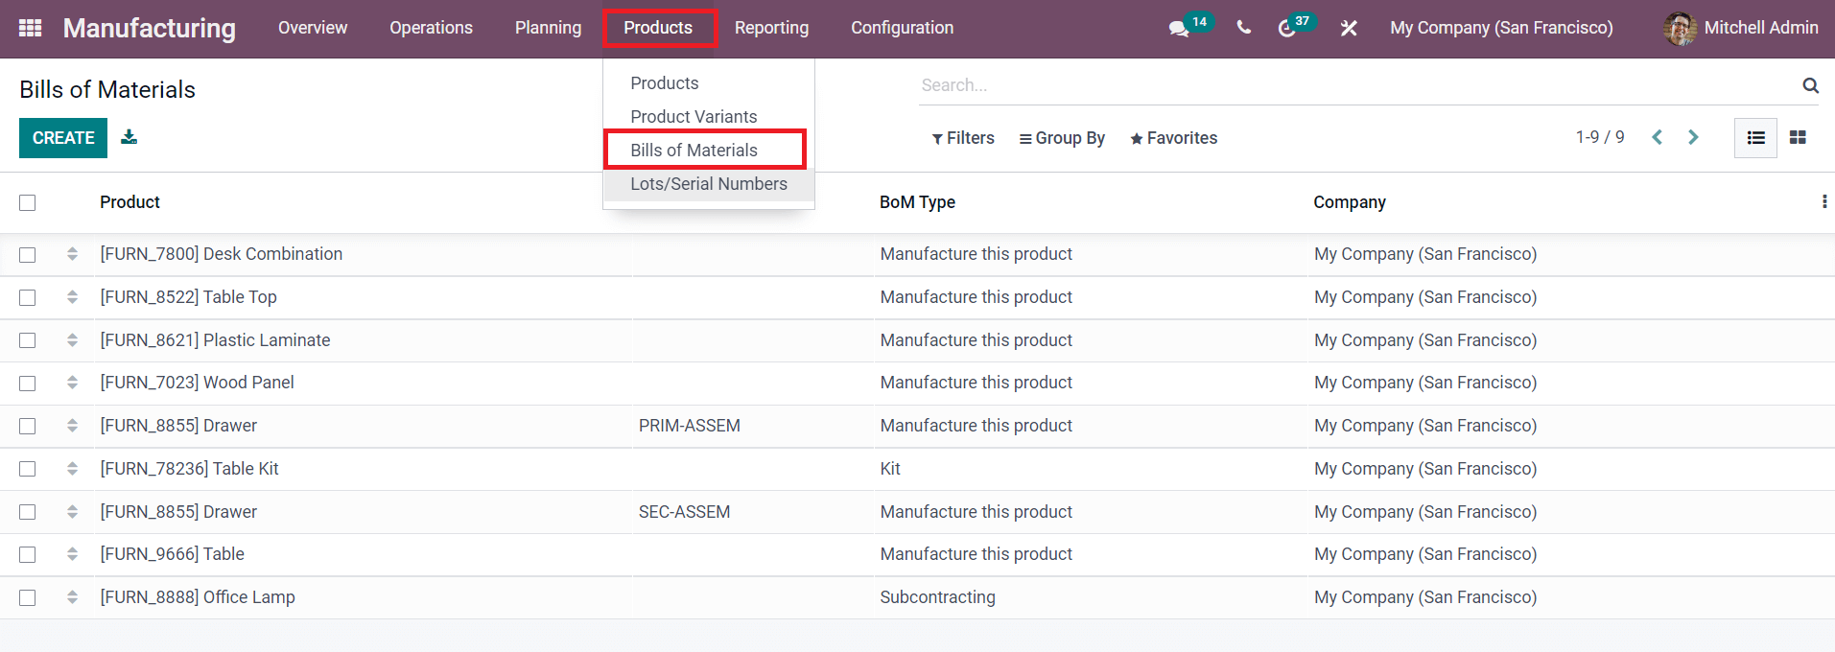Select checkbox for Desk Combination row
This screenshot has height=652, width=1835.
point(27,255)
